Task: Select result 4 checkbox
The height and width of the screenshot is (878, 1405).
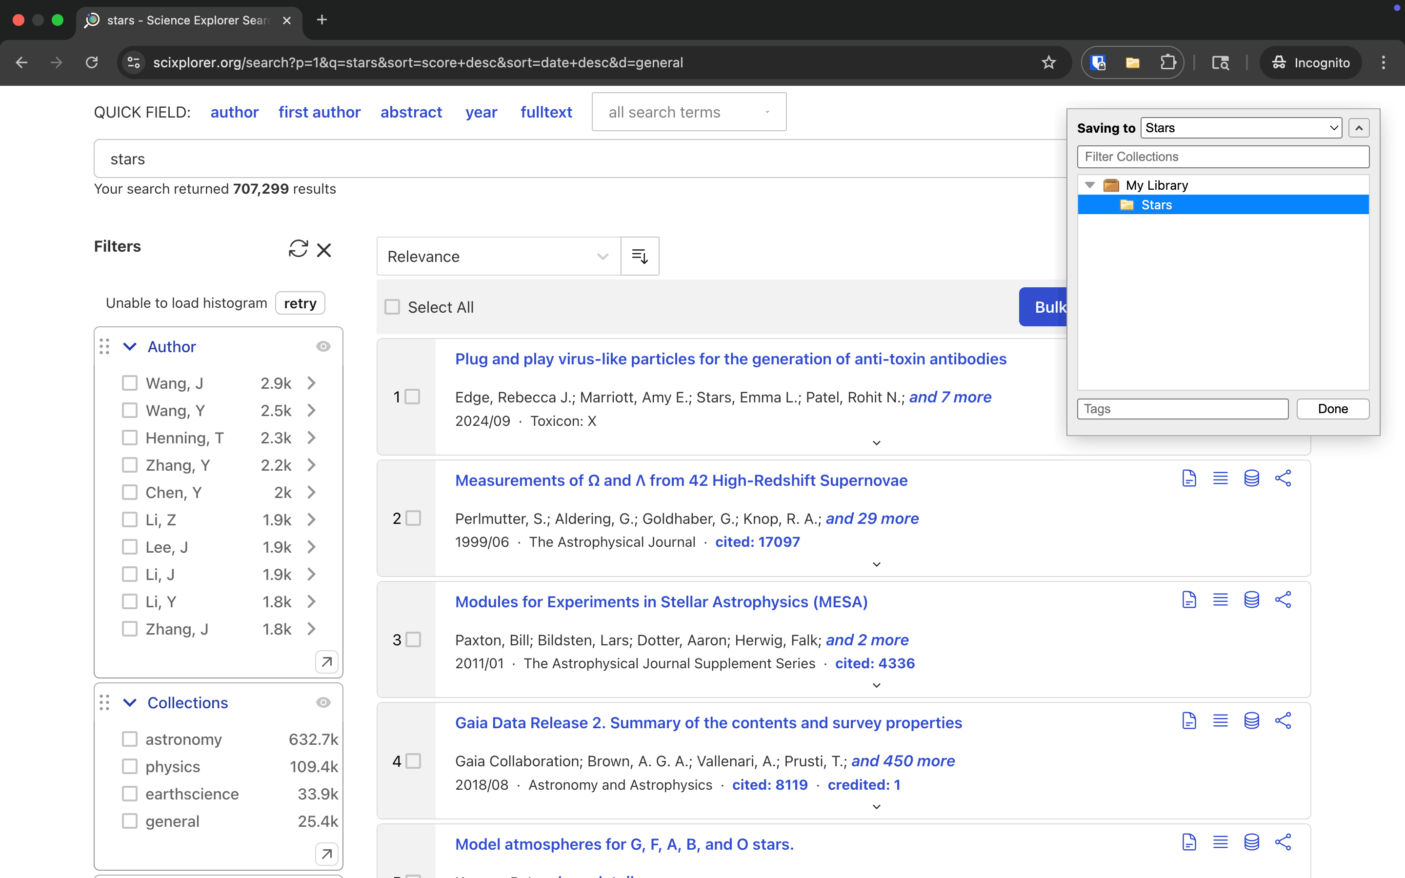Action: click(413, 761)
